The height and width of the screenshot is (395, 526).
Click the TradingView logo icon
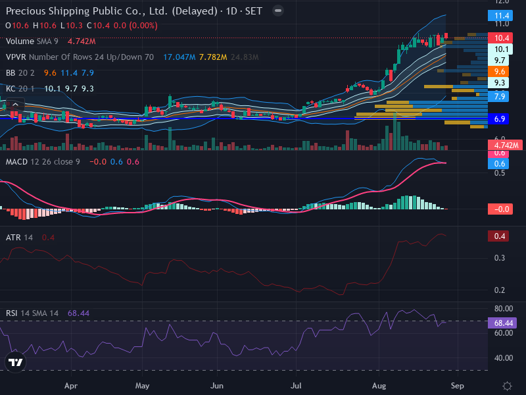(15, 362)
